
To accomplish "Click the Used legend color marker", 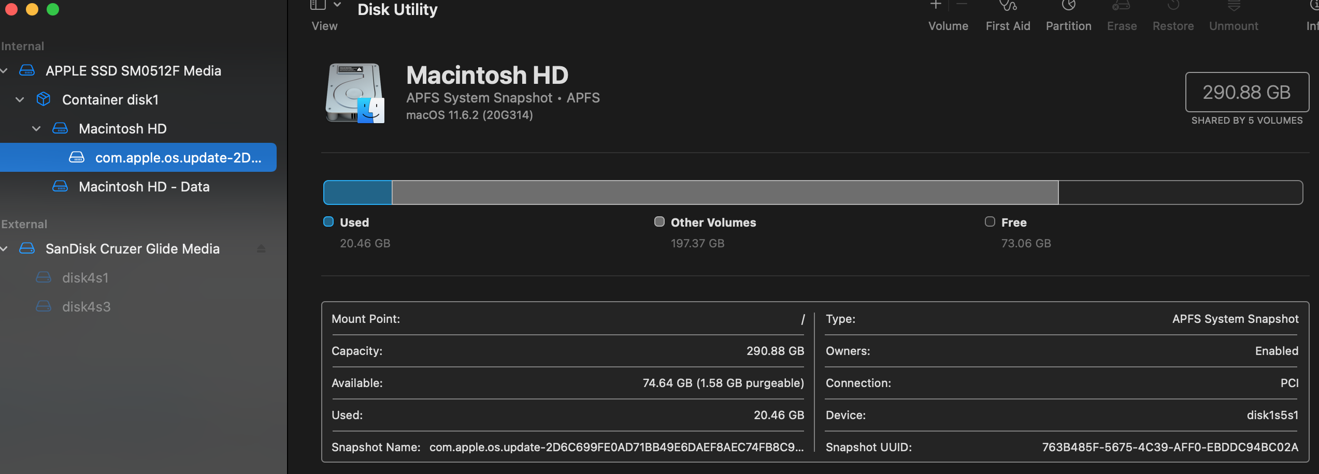I will click(x=328, y=222).
